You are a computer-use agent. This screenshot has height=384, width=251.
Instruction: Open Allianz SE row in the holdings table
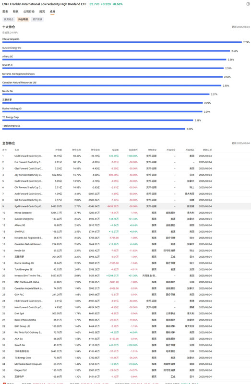click(125, 225)
